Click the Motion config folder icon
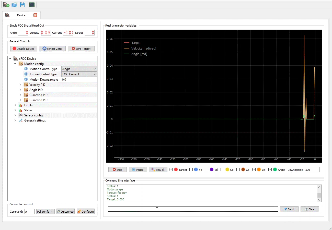332x230 pixels. 21,64
